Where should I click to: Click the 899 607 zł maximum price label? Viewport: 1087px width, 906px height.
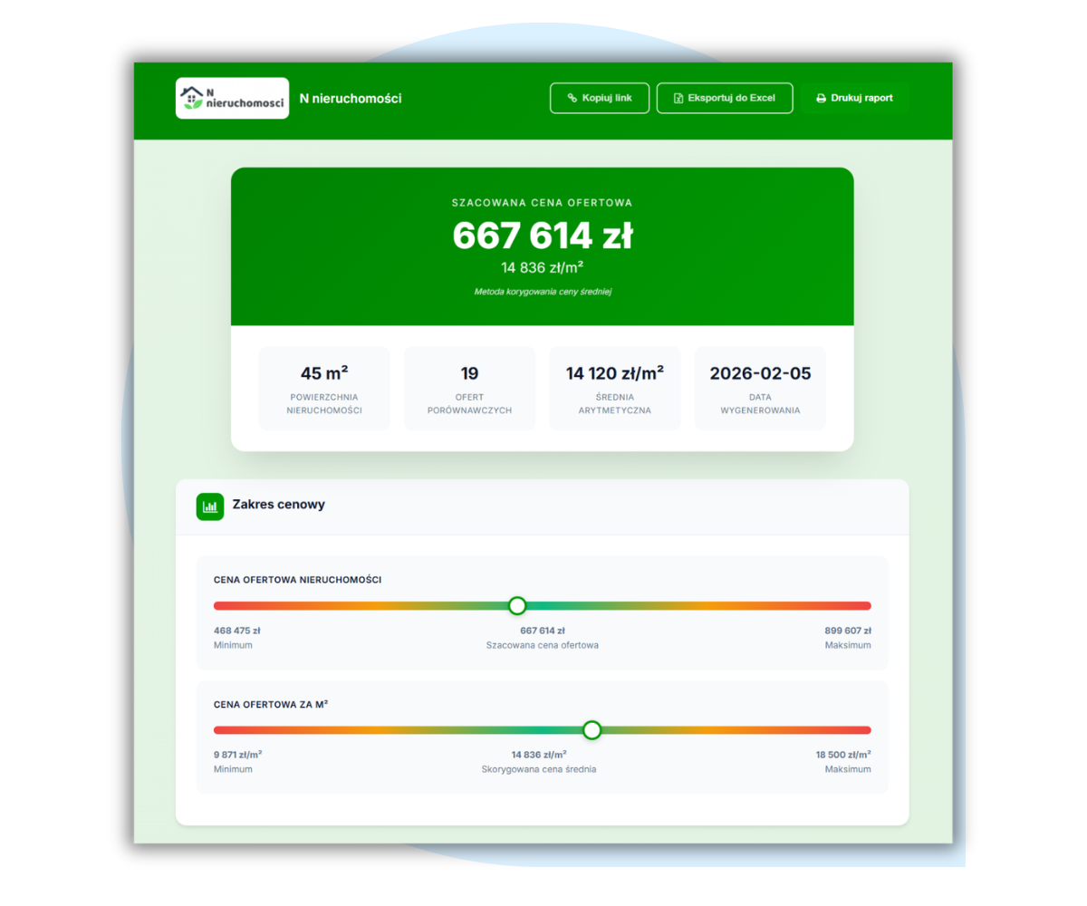click(x=846, y=631)
